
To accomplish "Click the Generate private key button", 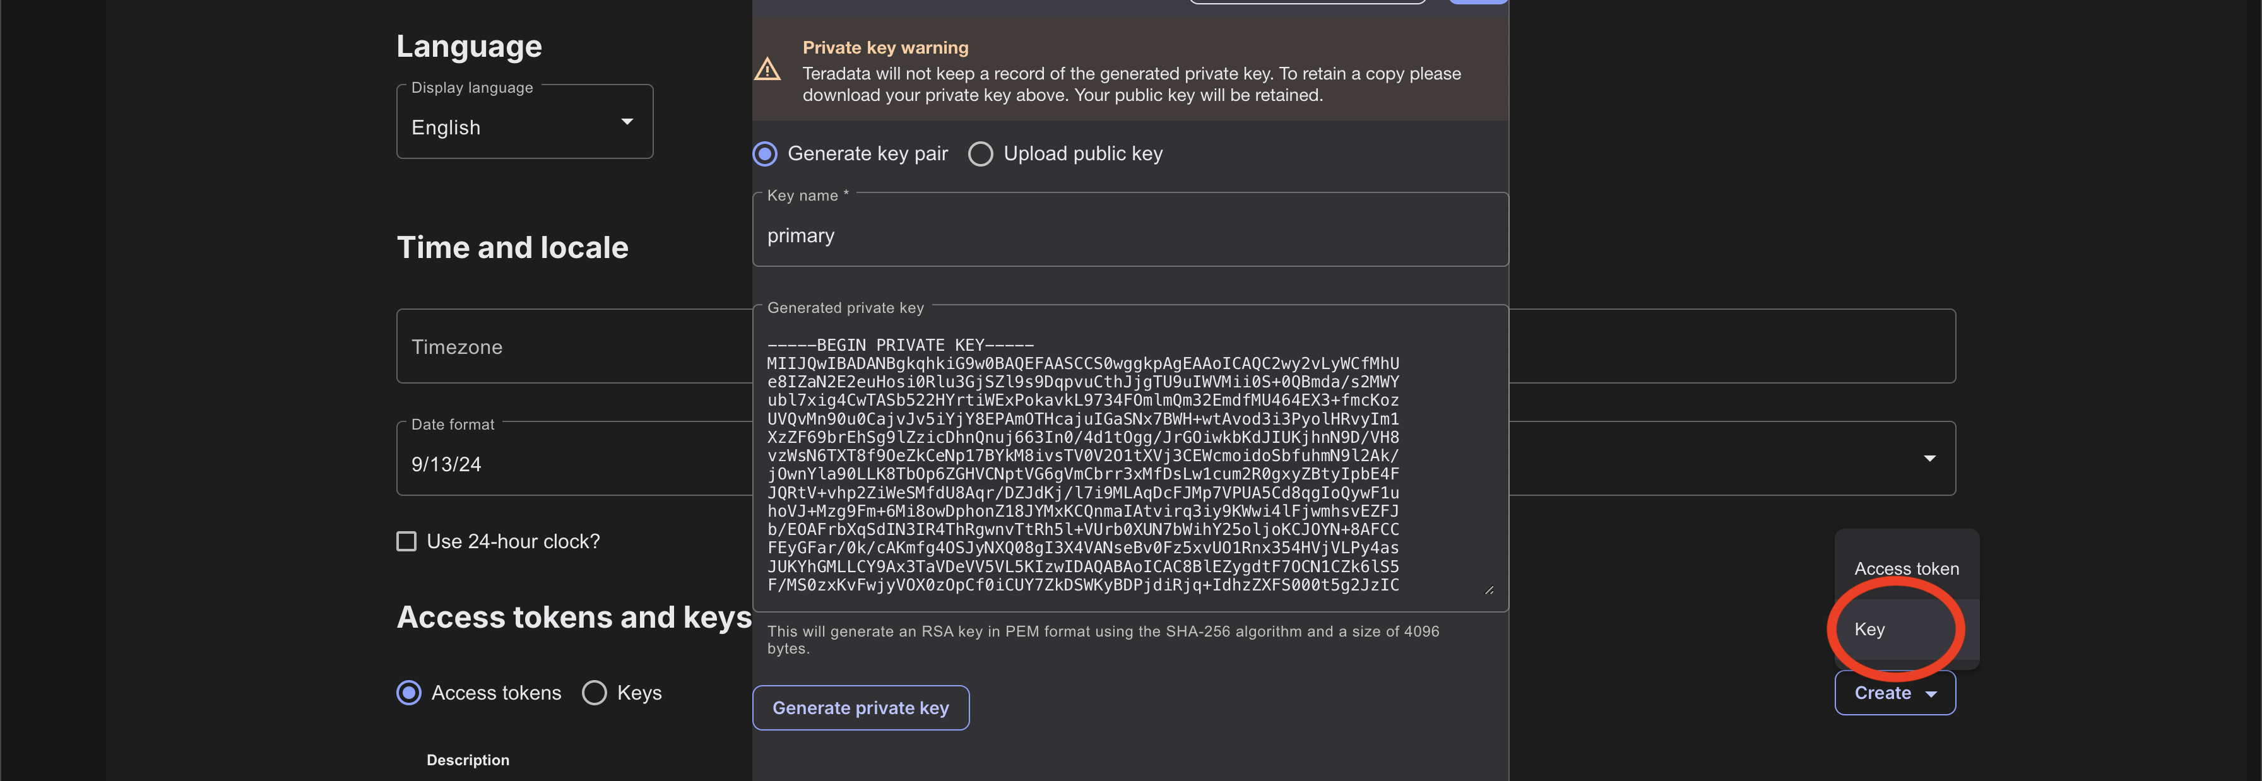I will [860, 708].
